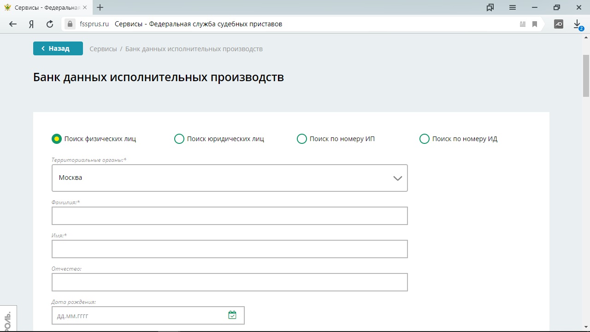
Task: Open the bookmarks panel icon in title bar
Action: click(x=490, y=7)
